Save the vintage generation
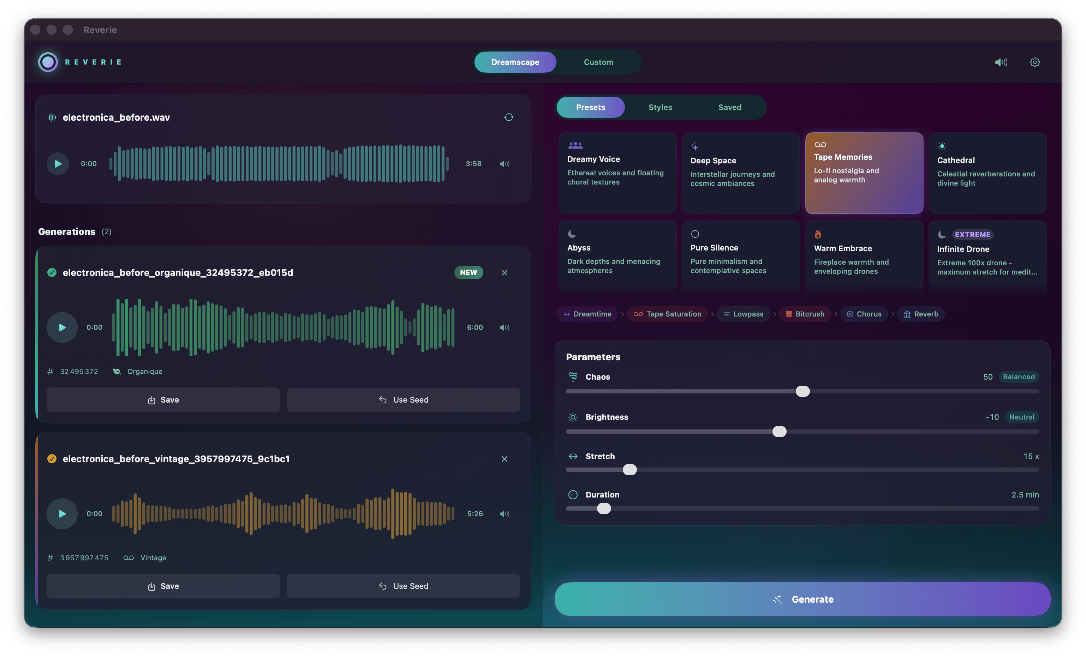The width and height of the screenshot is (1086, 657). click(163, 586)
